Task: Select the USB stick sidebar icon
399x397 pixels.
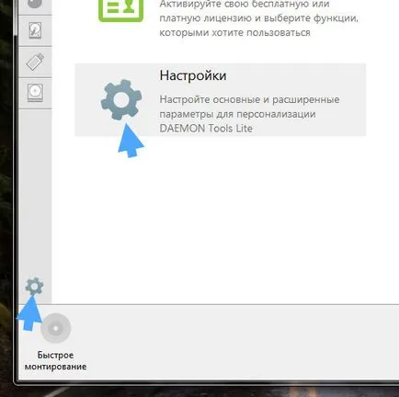Action: pos(35,62)
